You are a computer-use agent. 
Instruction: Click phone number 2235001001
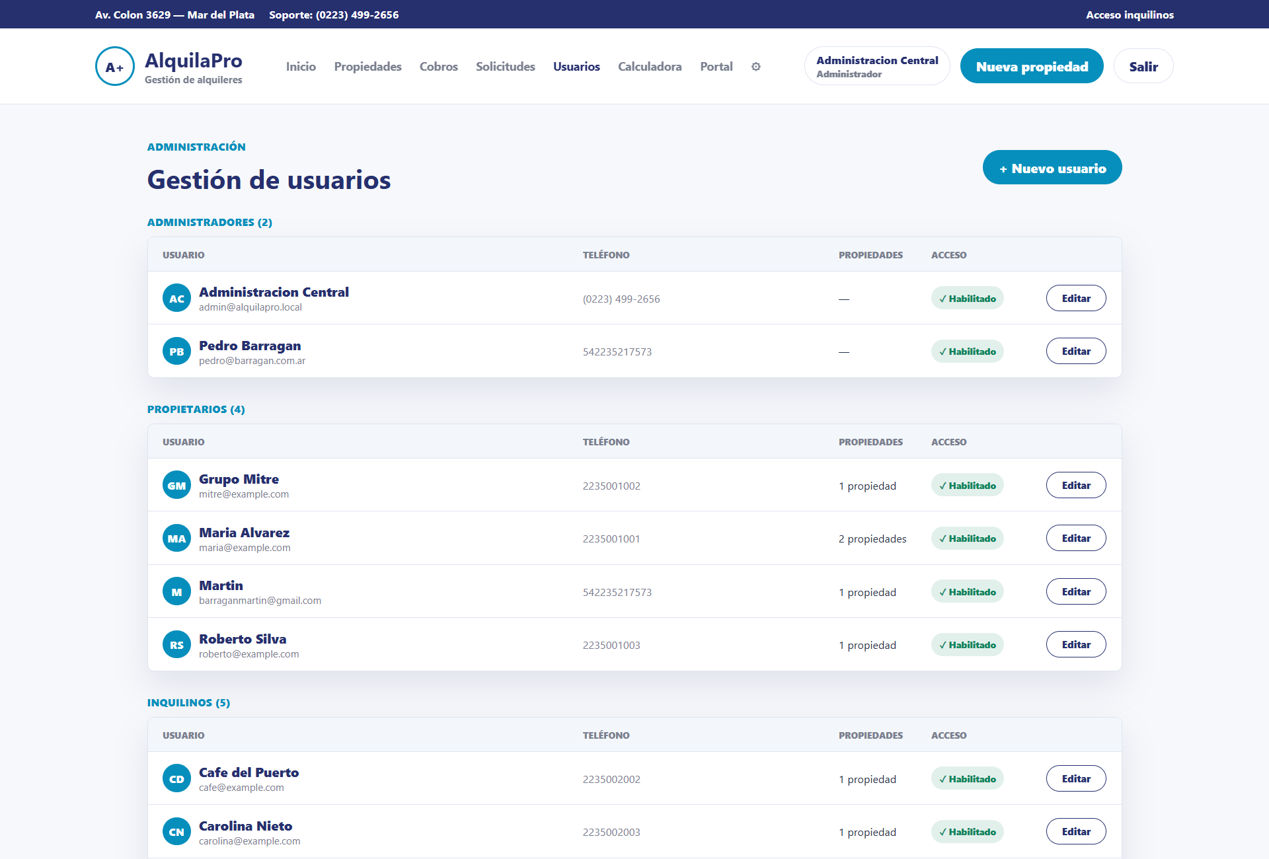[611, 539]
